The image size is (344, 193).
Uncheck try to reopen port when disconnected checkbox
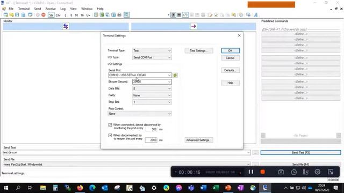pos(110,136)
